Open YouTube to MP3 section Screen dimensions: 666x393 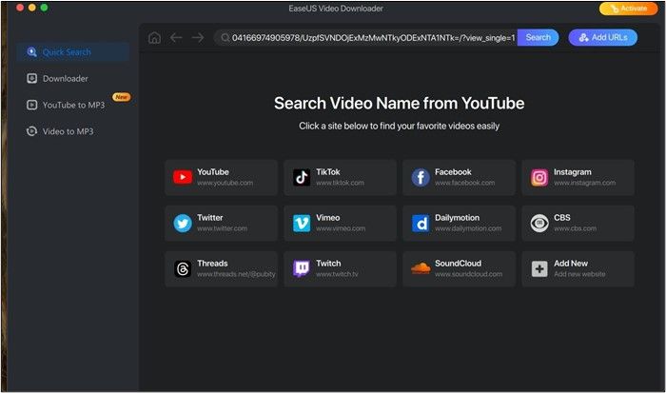tap(72, 105)
